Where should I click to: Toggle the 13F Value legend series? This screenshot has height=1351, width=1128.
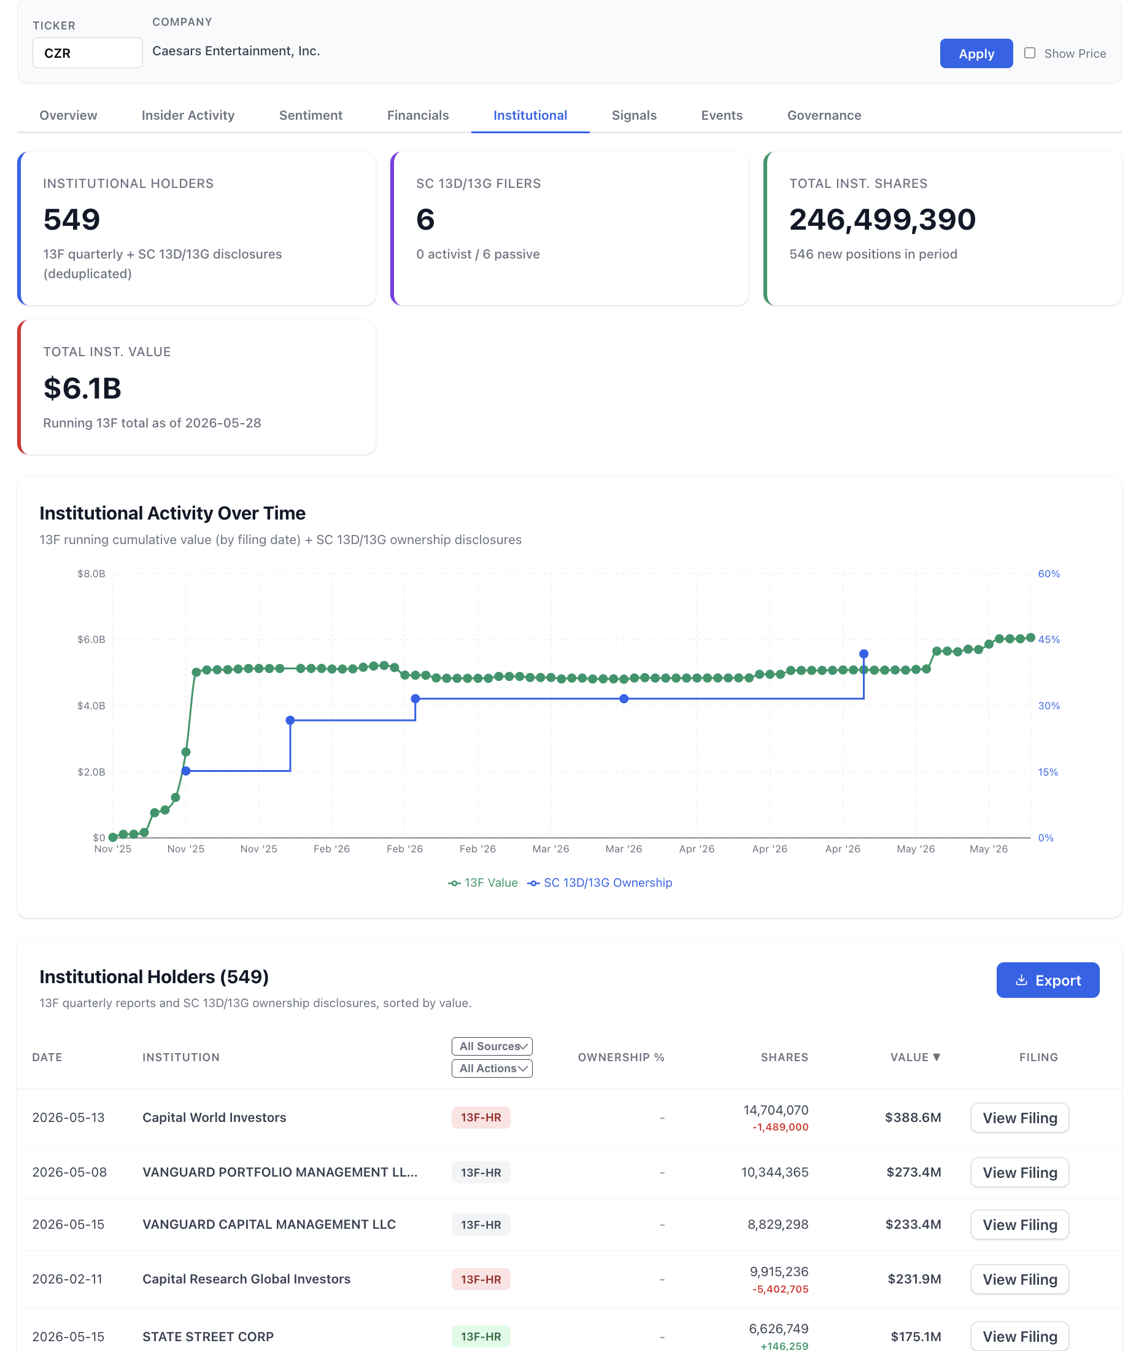(x=483, y=882)
